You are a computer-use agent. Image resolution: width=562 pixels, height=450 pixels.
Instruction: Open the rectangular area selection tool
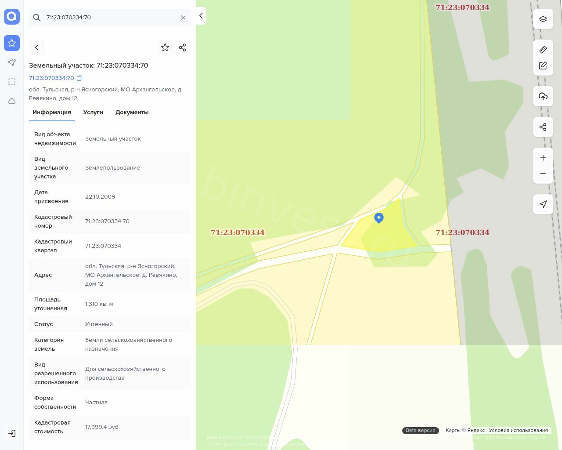point(12,82)
